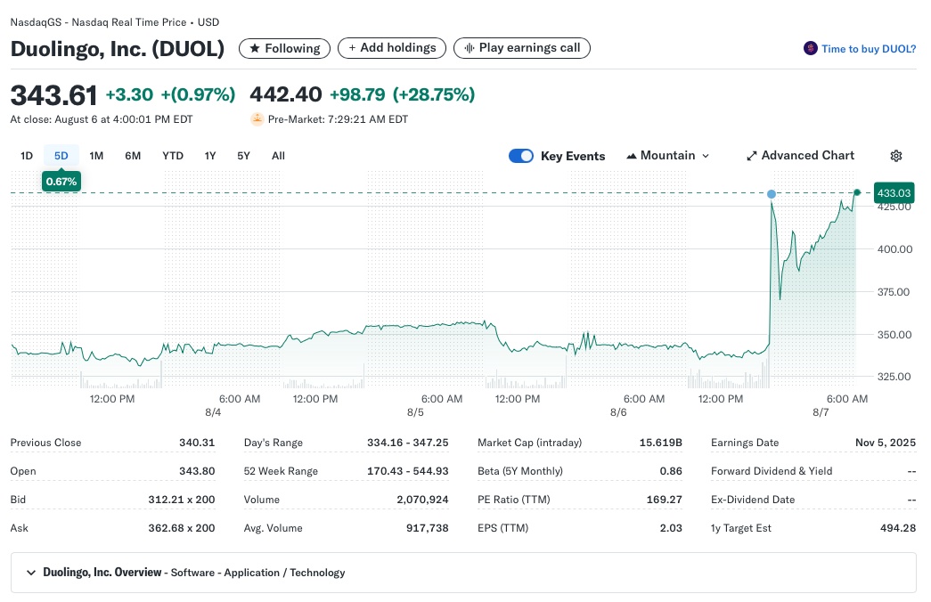Viewport: 931px width, 602px height.
Task: Click the pre-market sunrise icon
Action: [x=257, y=118]
